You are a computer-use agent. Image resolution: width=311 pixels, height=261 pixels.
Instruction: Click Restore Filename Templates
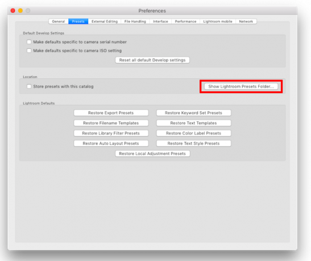coord(111,123)
